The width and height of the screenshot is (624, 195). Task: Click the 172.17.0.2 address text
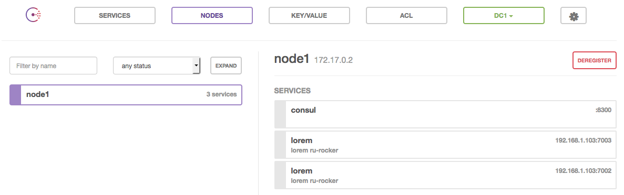(333, 60)
